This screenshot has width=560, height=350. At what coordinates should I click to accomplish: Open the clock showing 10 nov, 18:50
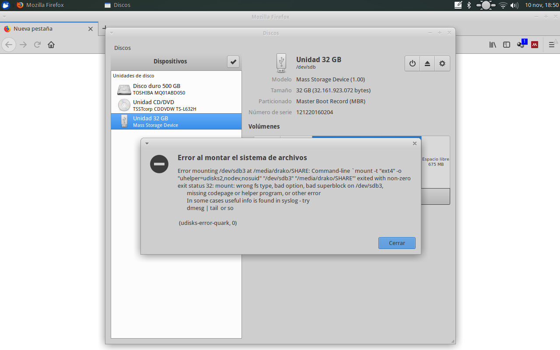point(541,5)
